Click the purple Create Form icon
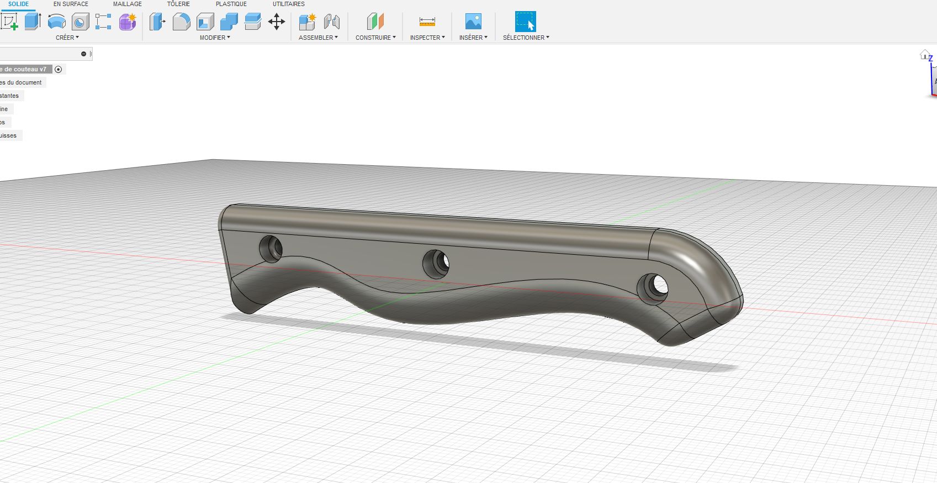This screenshot has width=937, height=483. tap(128, 22)
